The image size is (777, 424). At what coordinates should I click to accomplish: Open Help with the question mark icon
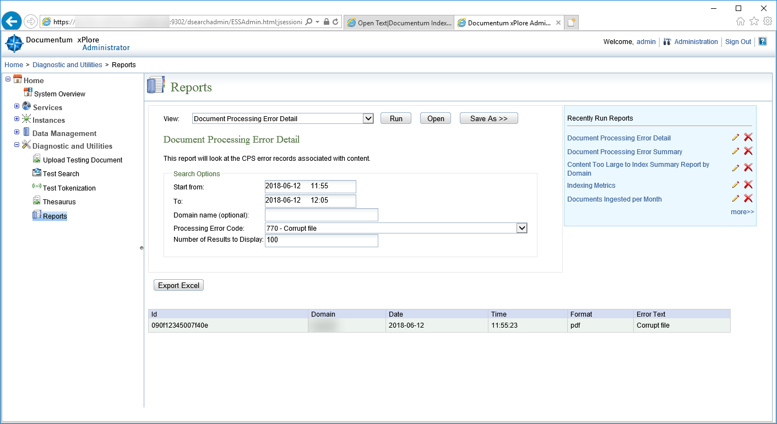click(x=763, y=41)
